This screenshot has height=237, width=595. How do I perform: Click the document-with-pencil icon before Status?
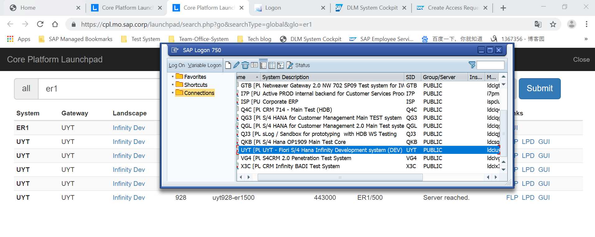click(x=290, y=65)
